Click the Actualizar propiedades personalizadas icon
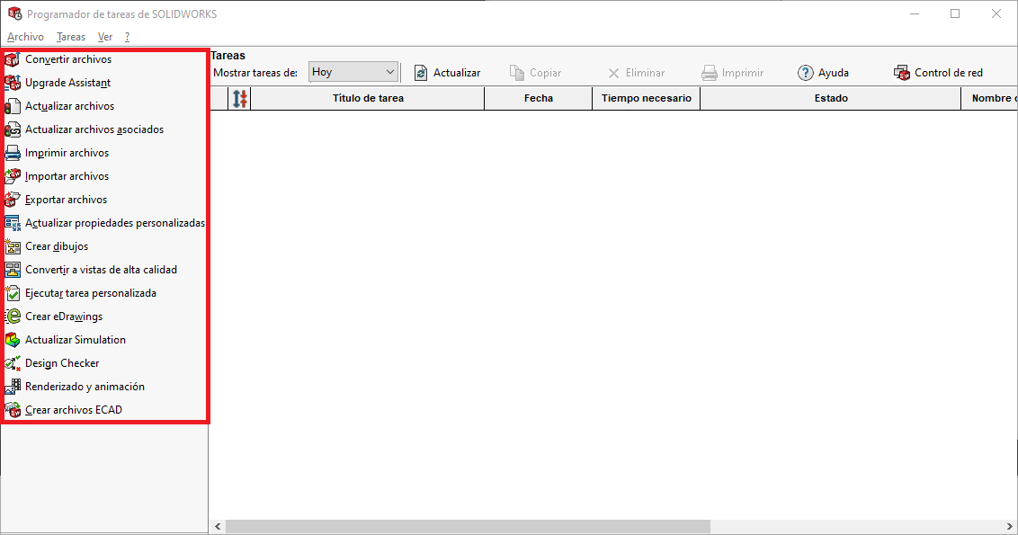Viewport: 1018px width, 535px height. [13, 223]
